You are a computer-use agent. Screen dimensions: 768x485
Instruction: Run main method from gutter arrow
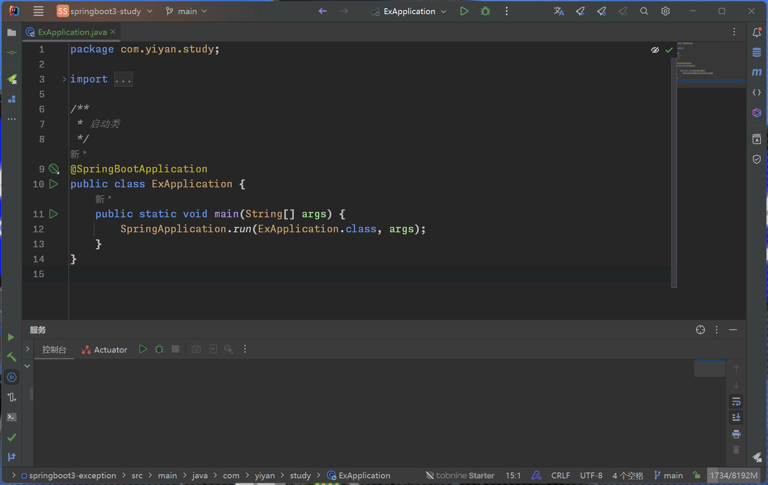point(54,214)
